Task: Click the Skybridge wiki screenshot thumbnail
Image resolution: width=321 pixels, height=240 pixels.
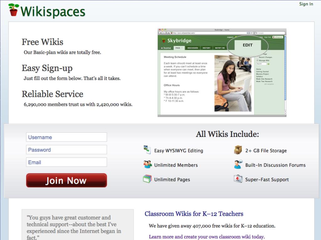Action: coord(222,72)
